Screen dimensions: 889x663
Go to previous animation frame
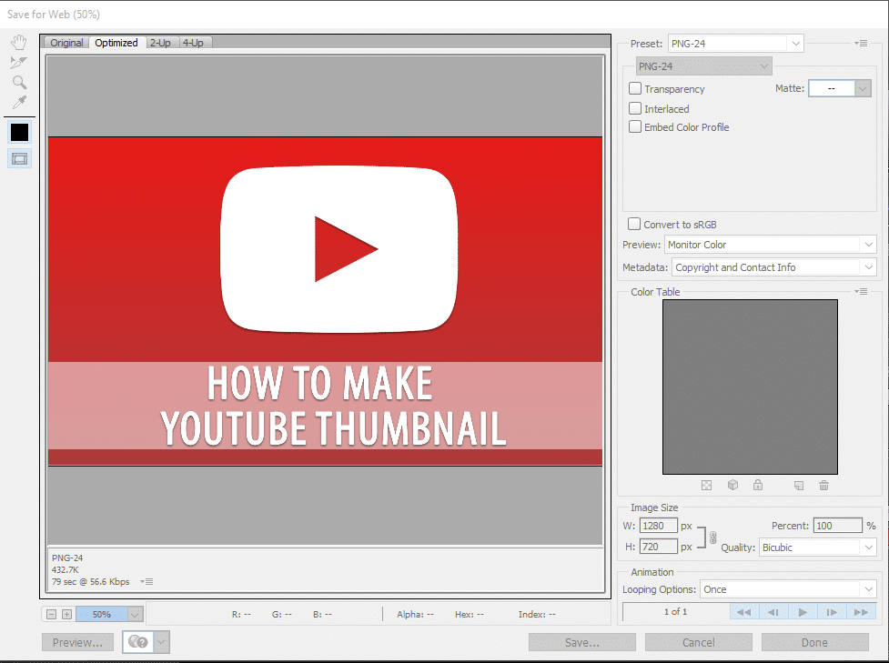pyautogui.click(x=773, y=612)
